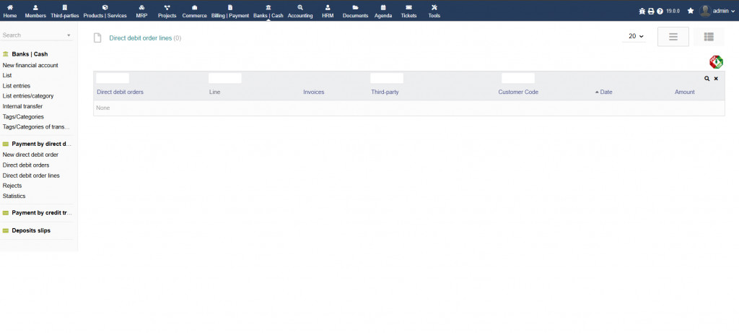
Task: Open the admin user dropdown
Action: pos(717,11)
